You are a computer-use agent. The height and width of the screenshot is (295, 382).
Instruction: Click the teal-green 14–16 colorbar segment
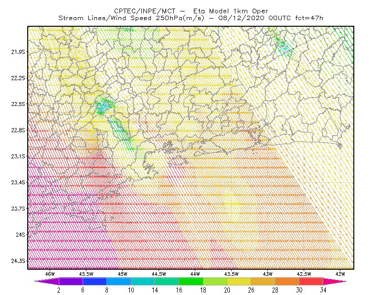coord(167,281)
